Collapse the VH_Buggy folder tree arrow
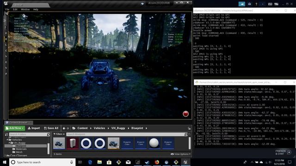The width and height of the screenshot is (296, 166). (x=9, y=143)
